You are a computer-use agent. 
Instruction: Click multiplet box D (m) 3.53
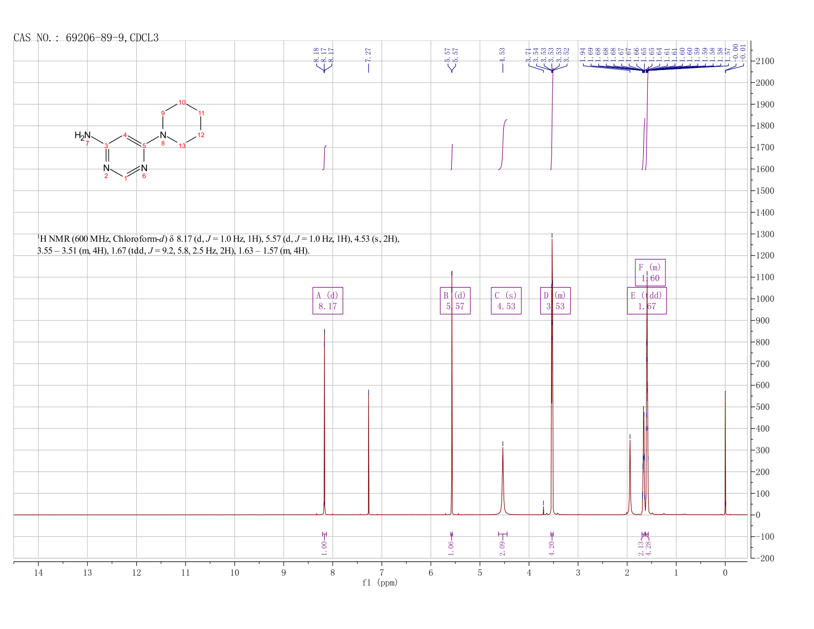pyautogui.click(x=555, y=301)
